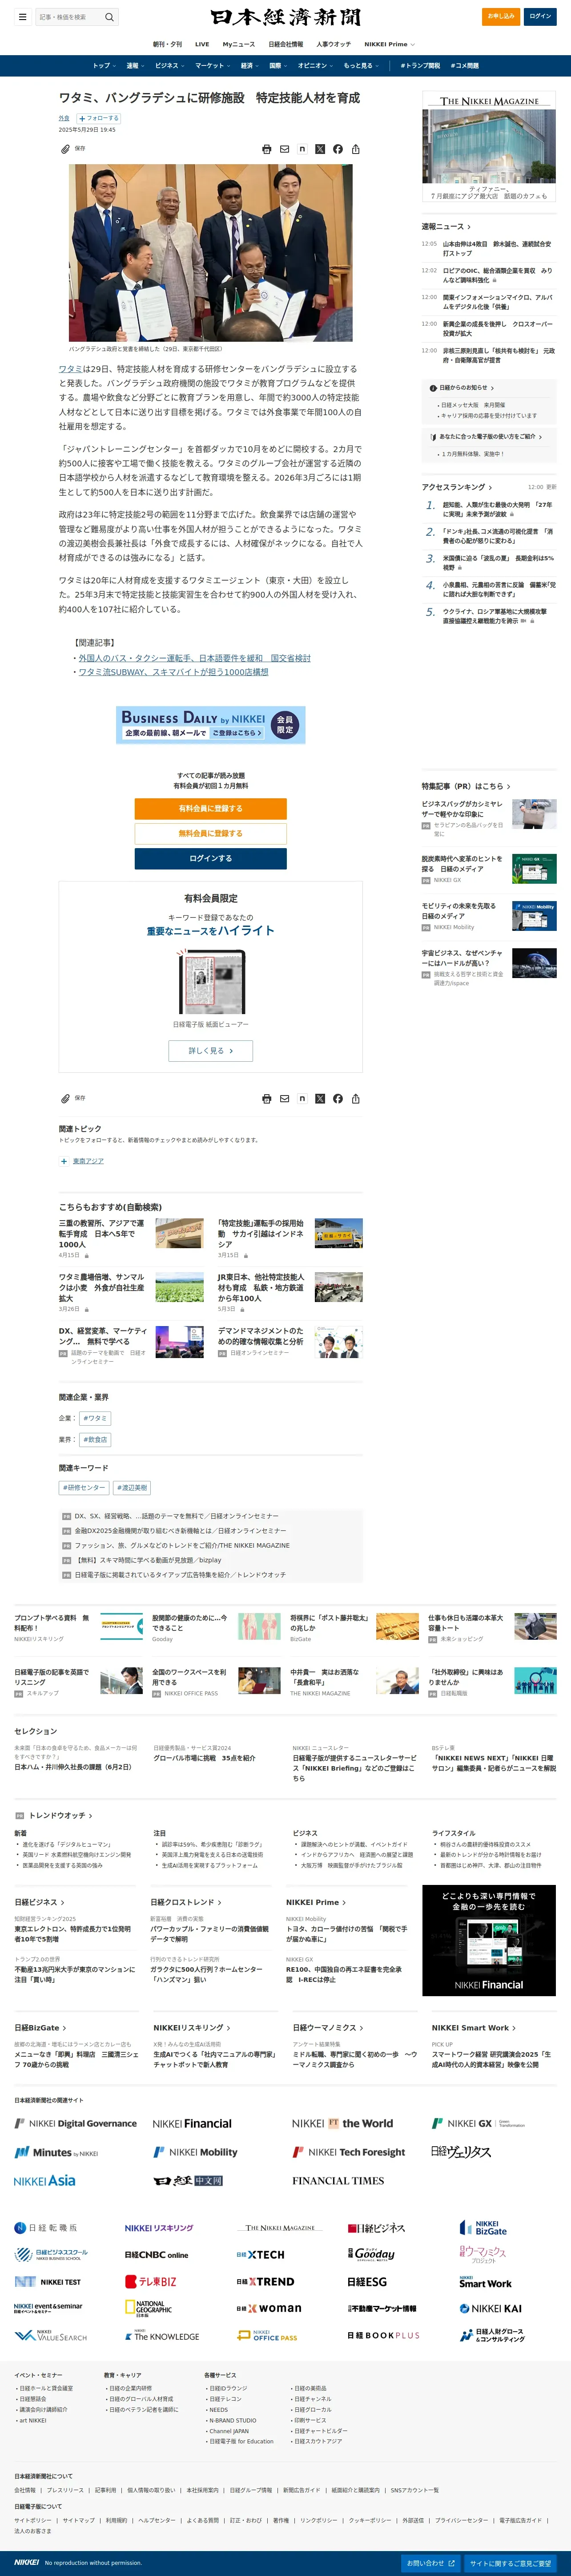This screenshot has height=2576, width=571.
Task: Open the hamburger menu icon
Action: click(x=22, y=17)
